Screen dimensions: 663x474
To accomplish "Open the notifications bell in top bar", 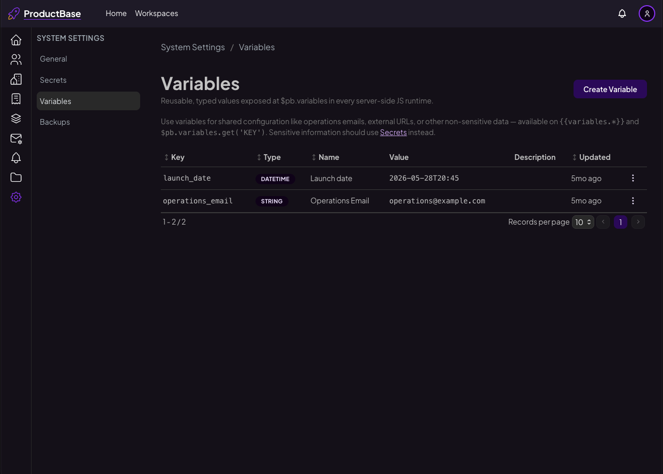I will point(622,13).
